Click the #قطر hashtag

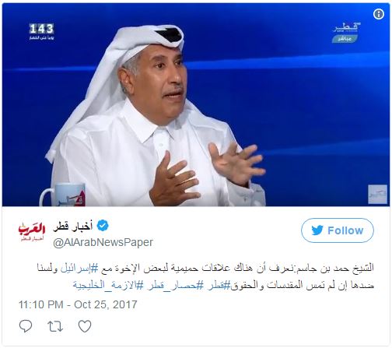219,286
